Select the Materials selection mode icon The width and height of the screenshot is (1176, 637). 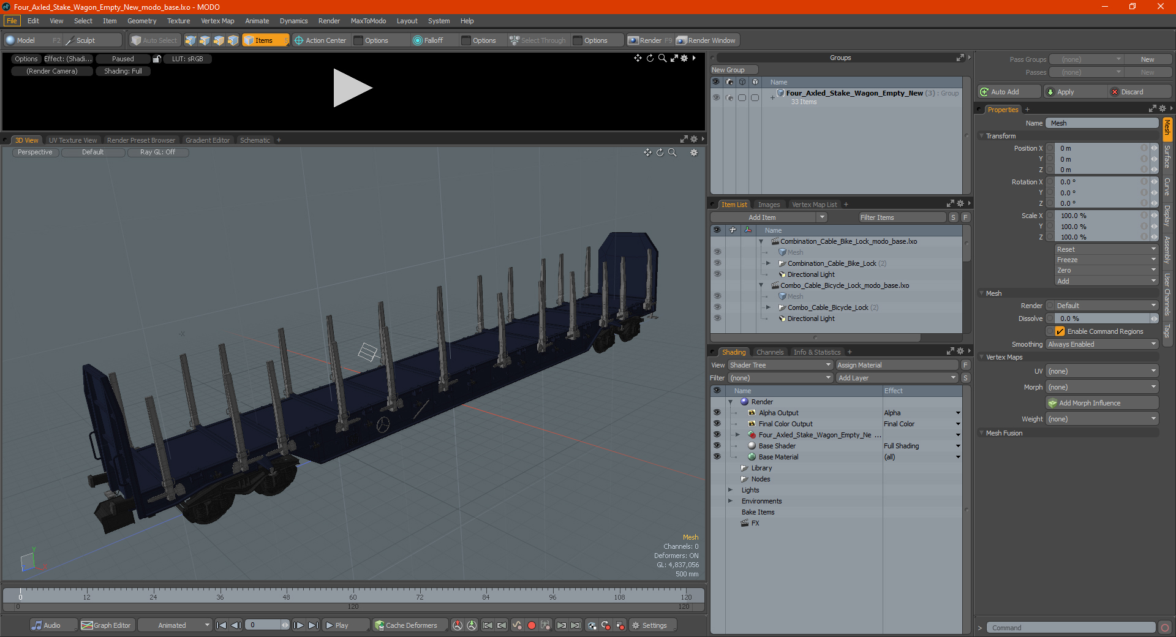click(233, 40)
